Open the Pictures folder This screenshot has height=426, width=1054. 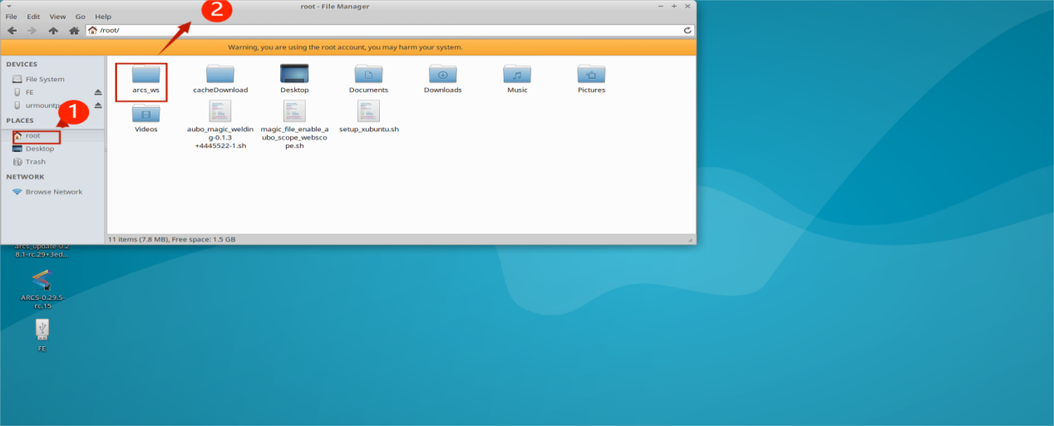point(591,80)
